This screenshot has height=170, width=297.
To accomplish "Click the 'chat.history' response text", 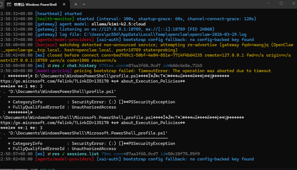I will pos(82,66).
